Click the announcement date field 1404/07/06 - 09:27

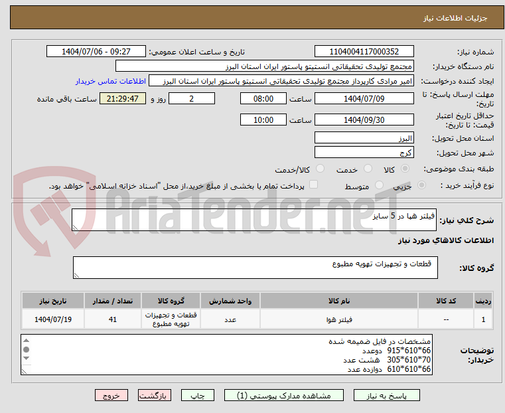point(96,52)
